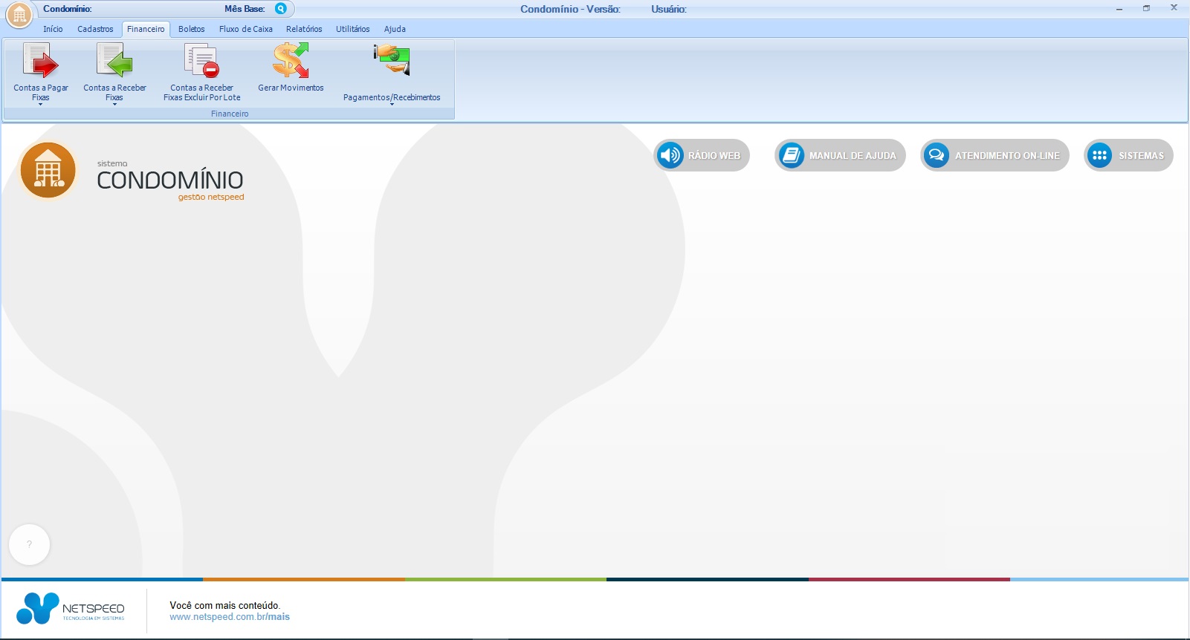Visit www.netspeed.com.br/mais link
Screen dimensions: 1190x640
click(230, 617)
